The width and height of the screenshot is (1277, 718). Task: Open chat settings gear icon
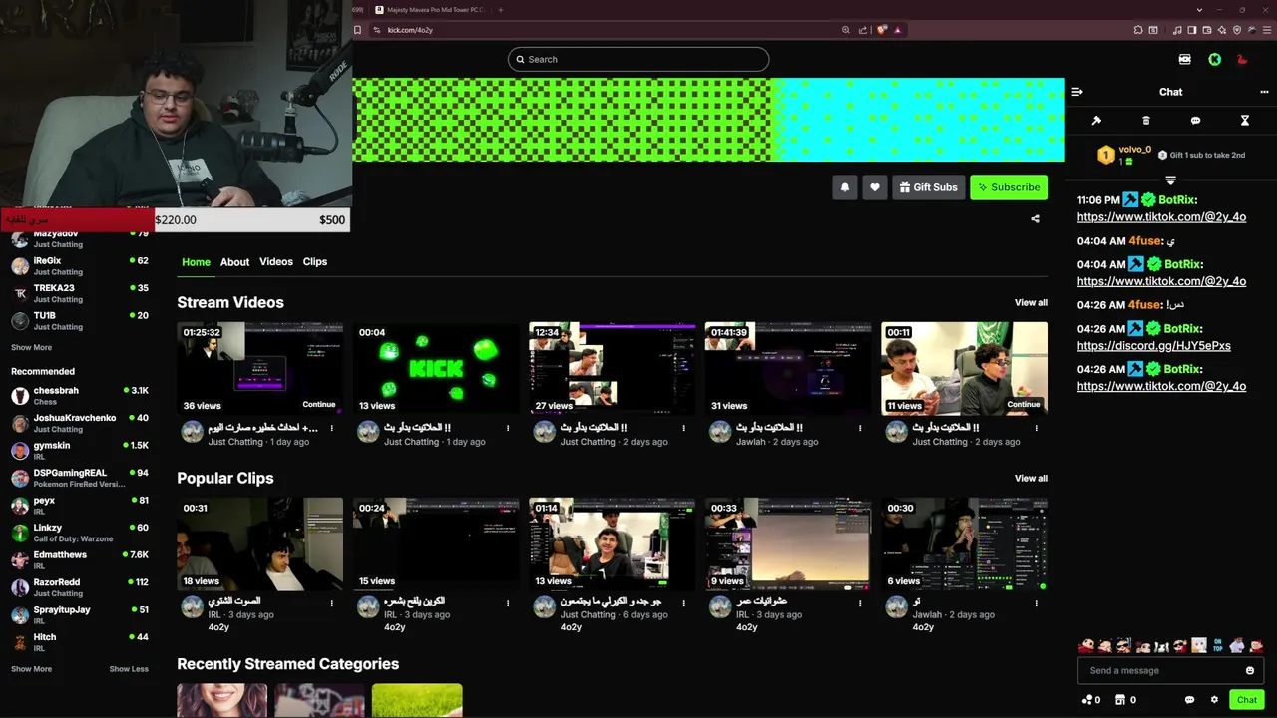1214,700
